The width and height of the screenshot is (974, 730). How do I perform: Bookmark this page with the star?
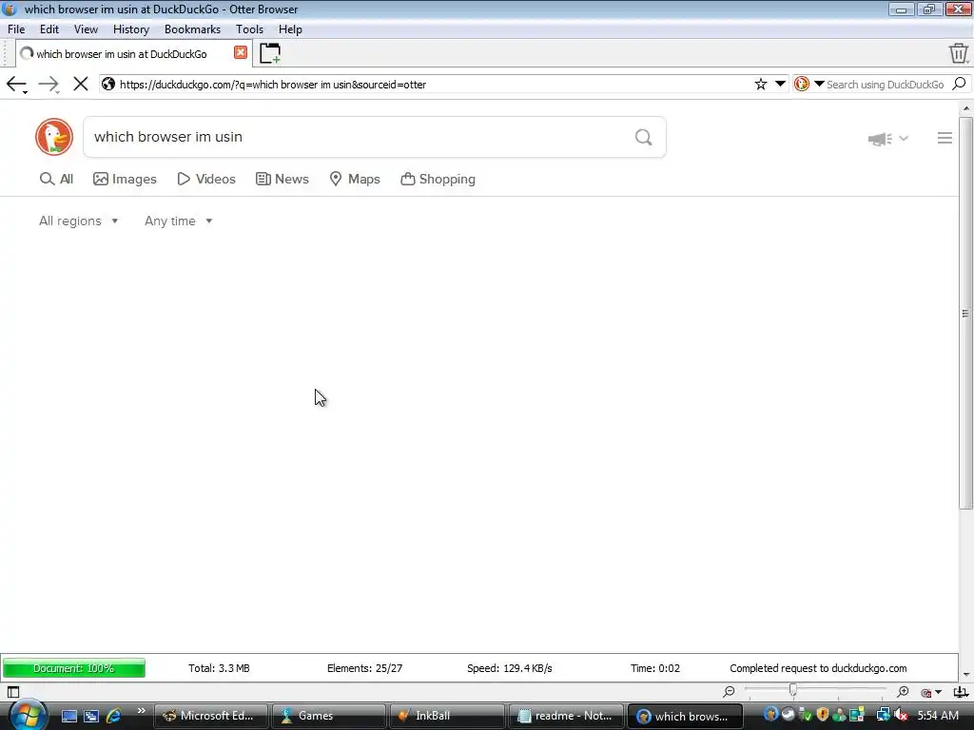[x=760, y=84]
